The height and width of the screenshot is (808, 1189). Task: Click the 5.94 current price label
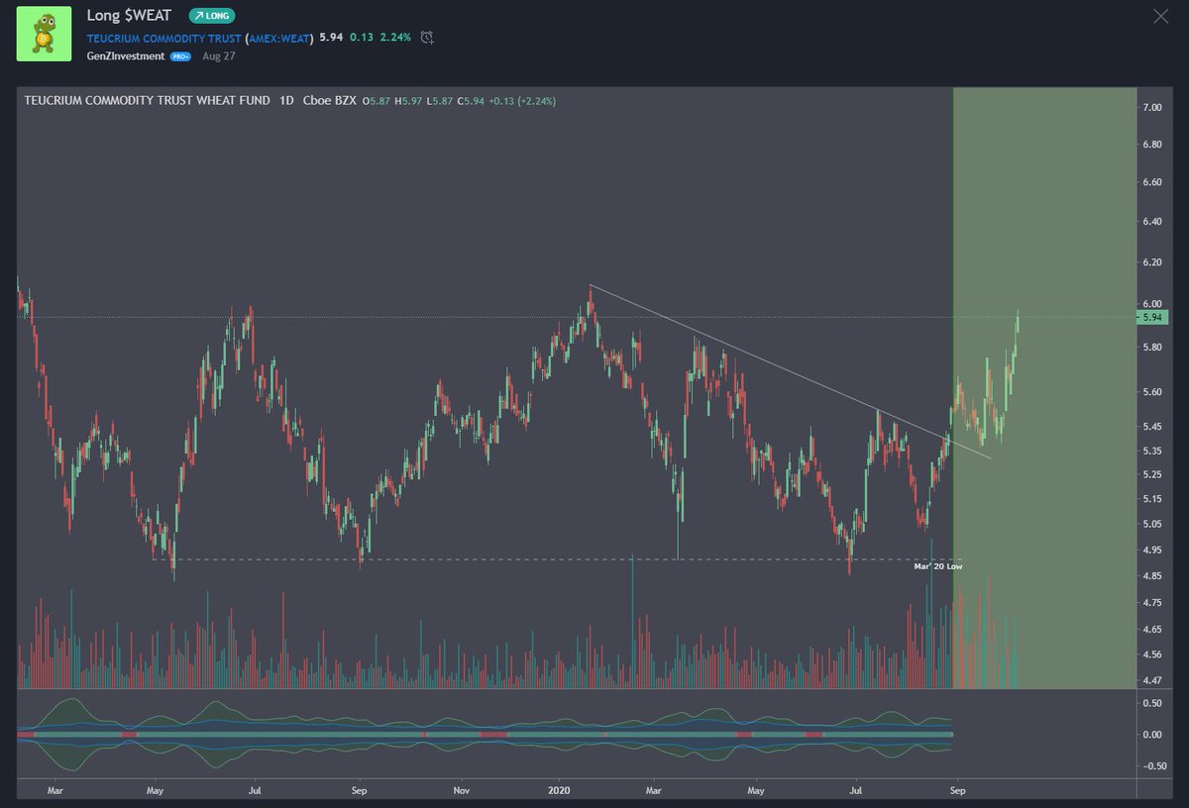(1153, 318)
